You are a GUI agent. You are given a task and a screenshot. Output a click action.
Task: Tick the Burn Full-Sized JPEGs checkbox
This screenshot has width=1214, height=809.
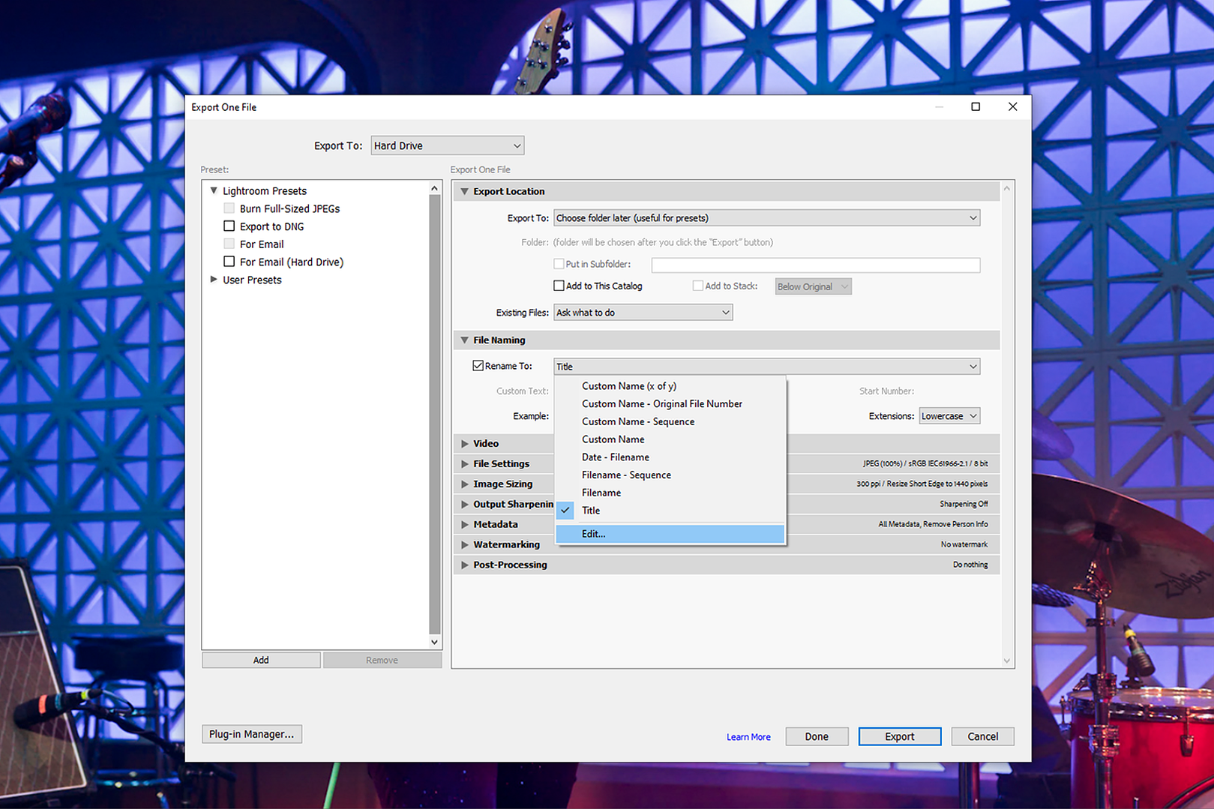(x=229, y=208)
